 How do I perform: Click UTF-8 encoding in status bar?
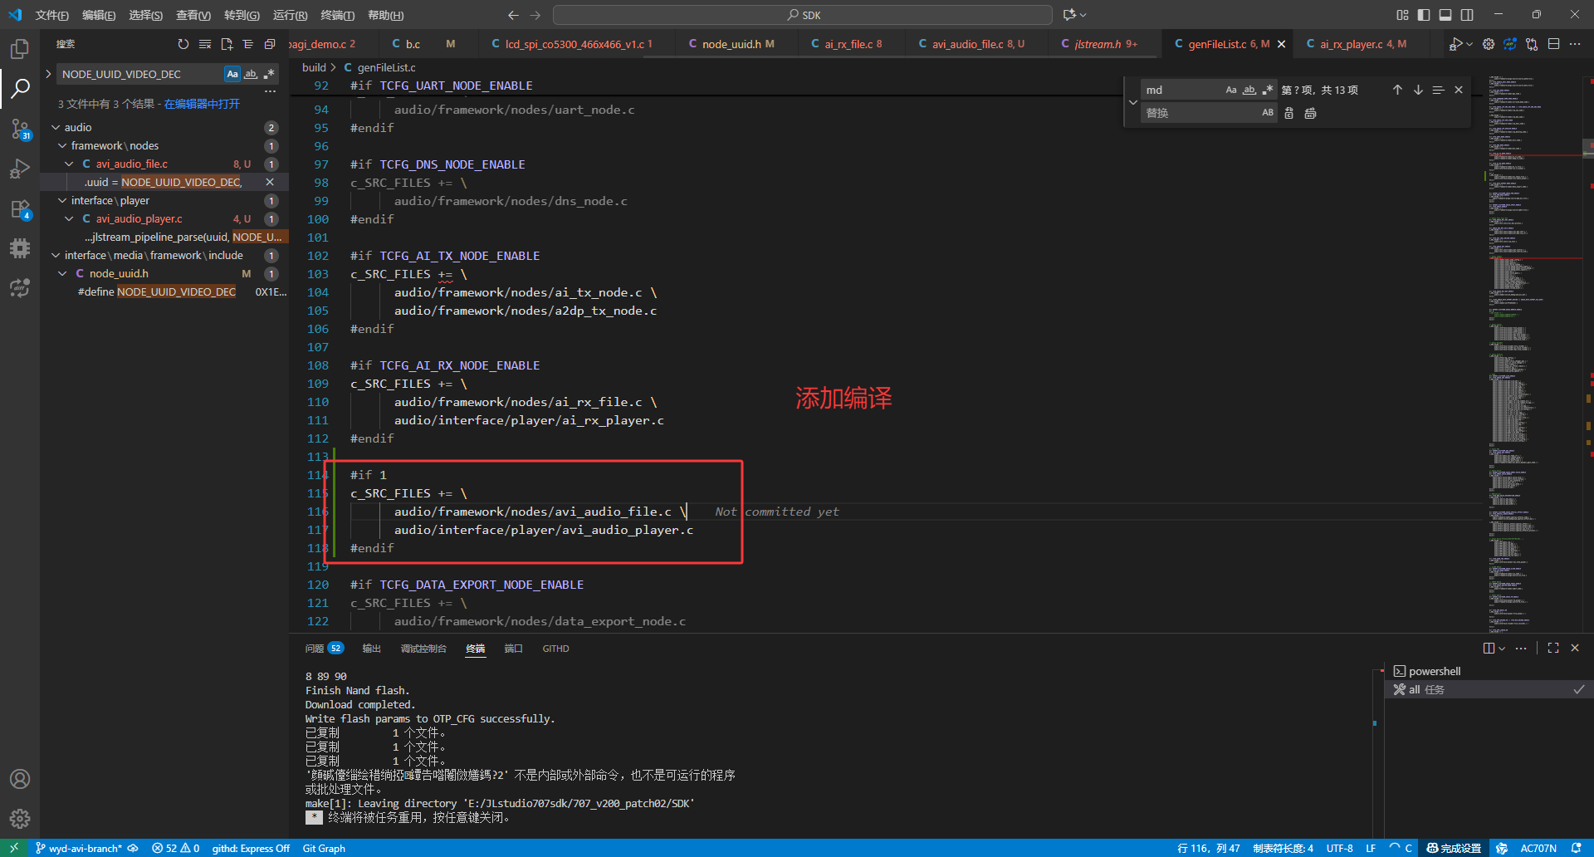[x=1339, y=848]
